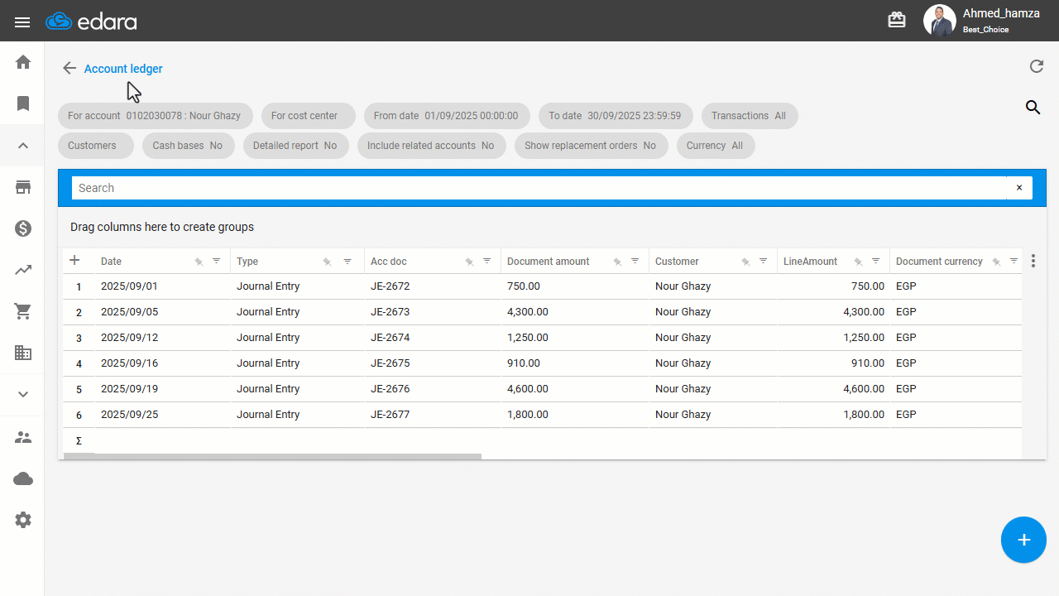1059x596 pixels.
Task: Open the LineAmount column filter
Action: [x=875, y=261]
